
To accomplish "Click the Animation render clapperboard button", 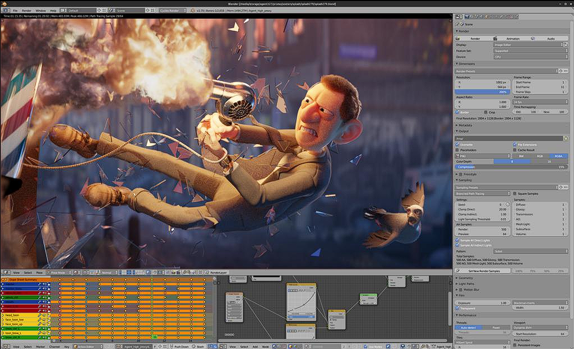I will coord(512,38).
